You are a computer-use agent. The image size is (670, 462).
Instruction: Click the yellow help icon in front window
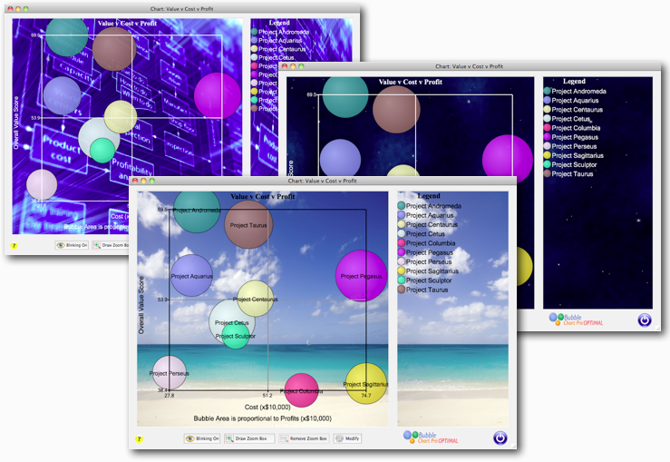pos(140,438)
